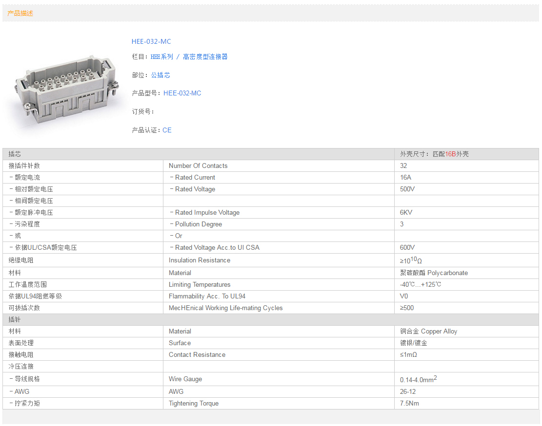This screenshot has height=426, width=542.
Task: Select the Wire Gauge cell
Action: click(185, 379)
